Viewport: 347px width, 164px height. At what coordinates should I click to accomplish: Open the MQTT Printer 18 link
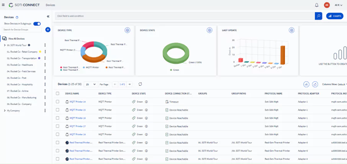coord(78,134)
